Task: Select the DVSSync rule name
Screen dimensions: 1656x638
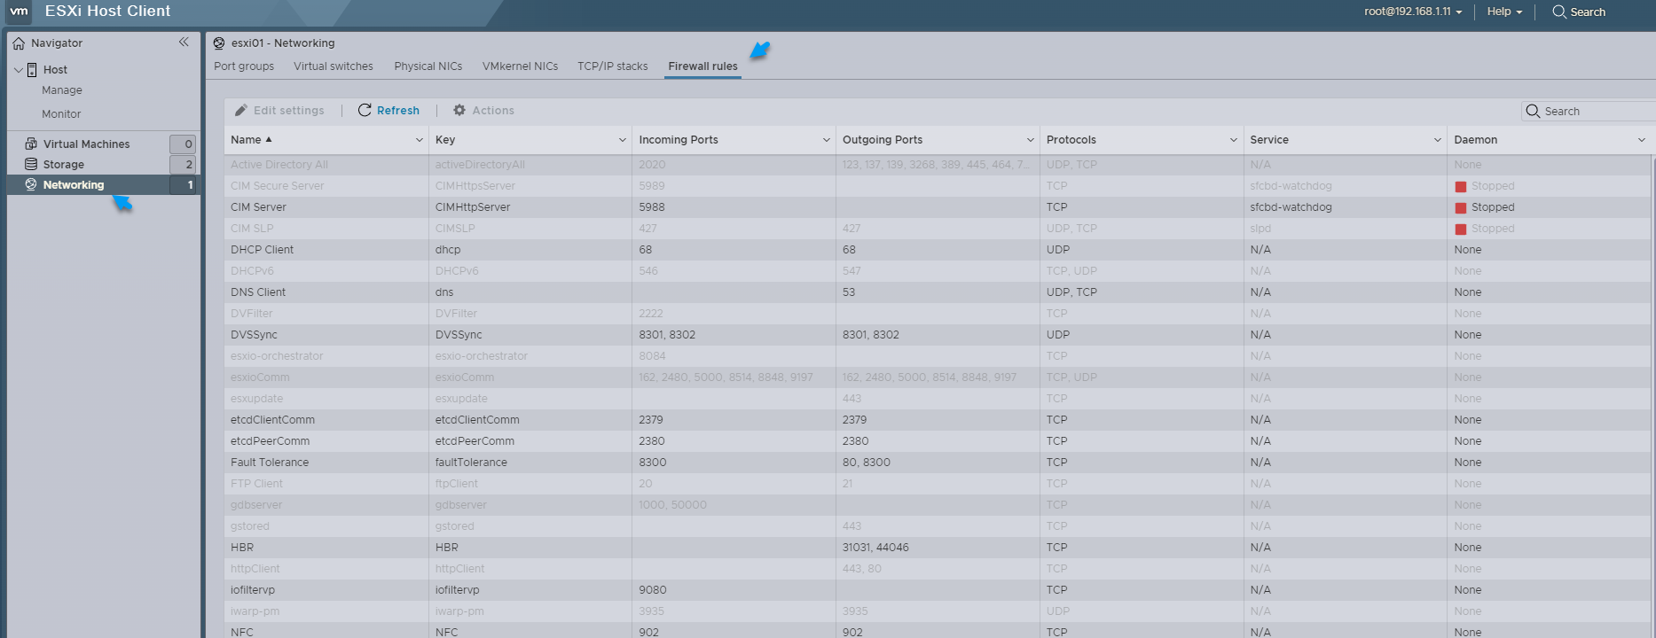Action: coord(254,335)
